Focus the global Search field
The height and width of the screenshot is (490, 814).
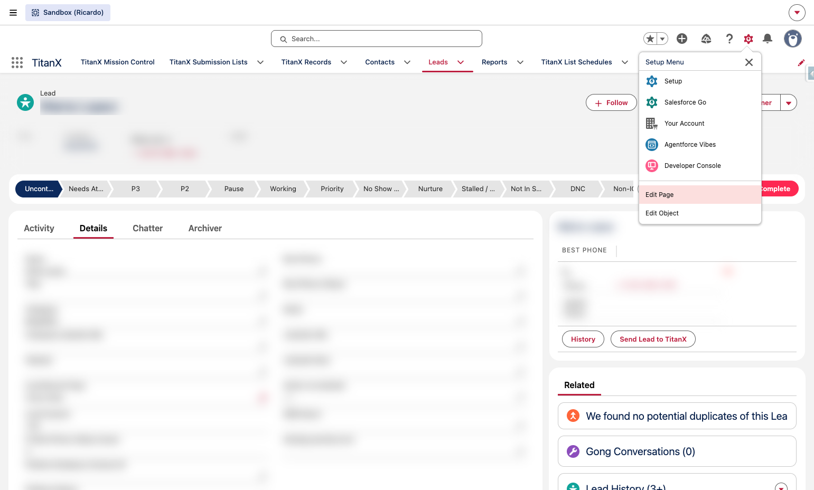(377, 39)
